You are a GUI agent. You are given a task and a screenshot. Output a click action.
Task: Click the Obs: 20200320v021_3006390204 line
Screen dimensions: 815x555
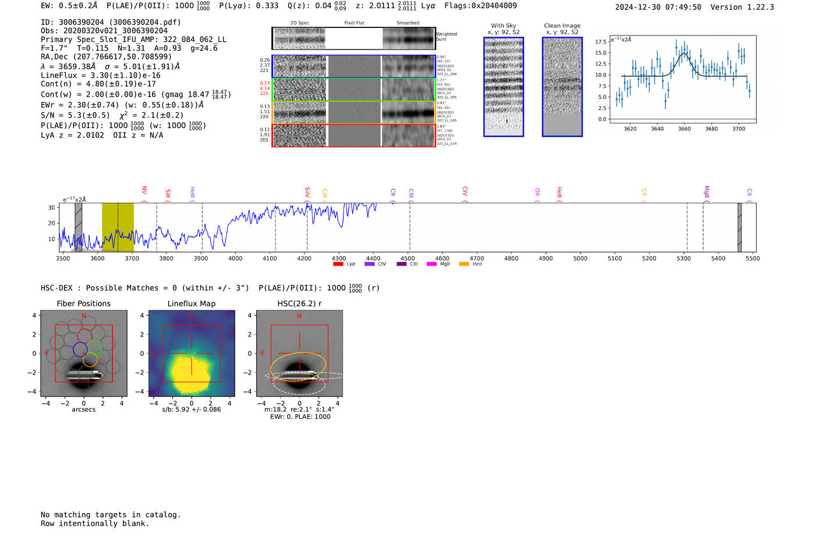(104, 31)
